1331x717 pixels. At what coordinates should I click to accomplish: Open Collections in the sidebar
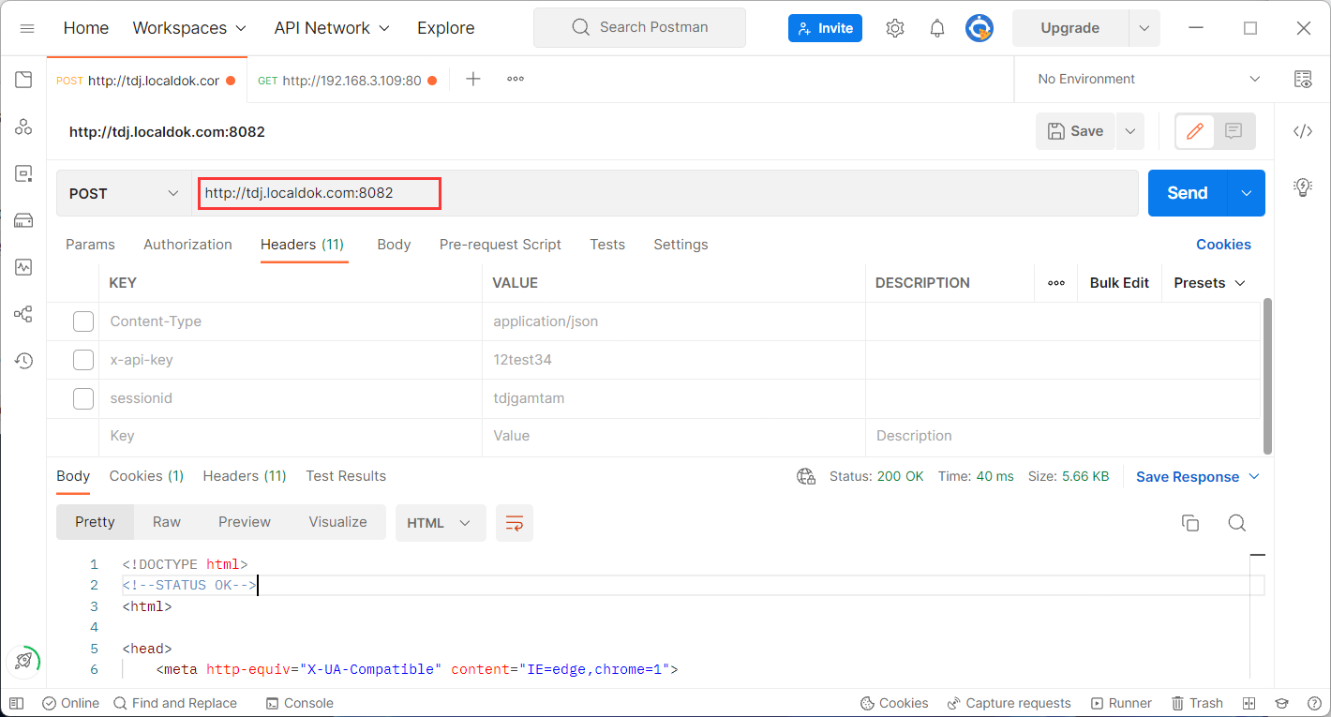pos(23,80)
